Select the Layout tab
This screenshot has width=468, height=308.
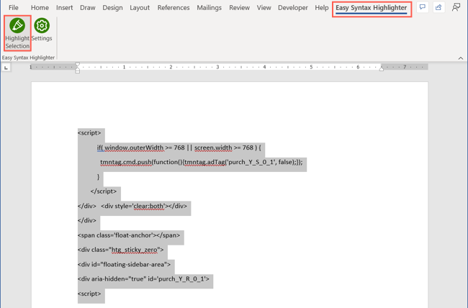140,8
